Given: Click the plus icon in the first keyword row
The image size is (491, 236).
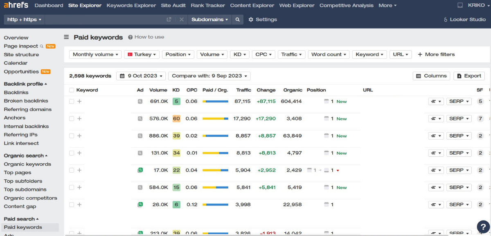Looking at the screenshot, I should pos(79,102).
